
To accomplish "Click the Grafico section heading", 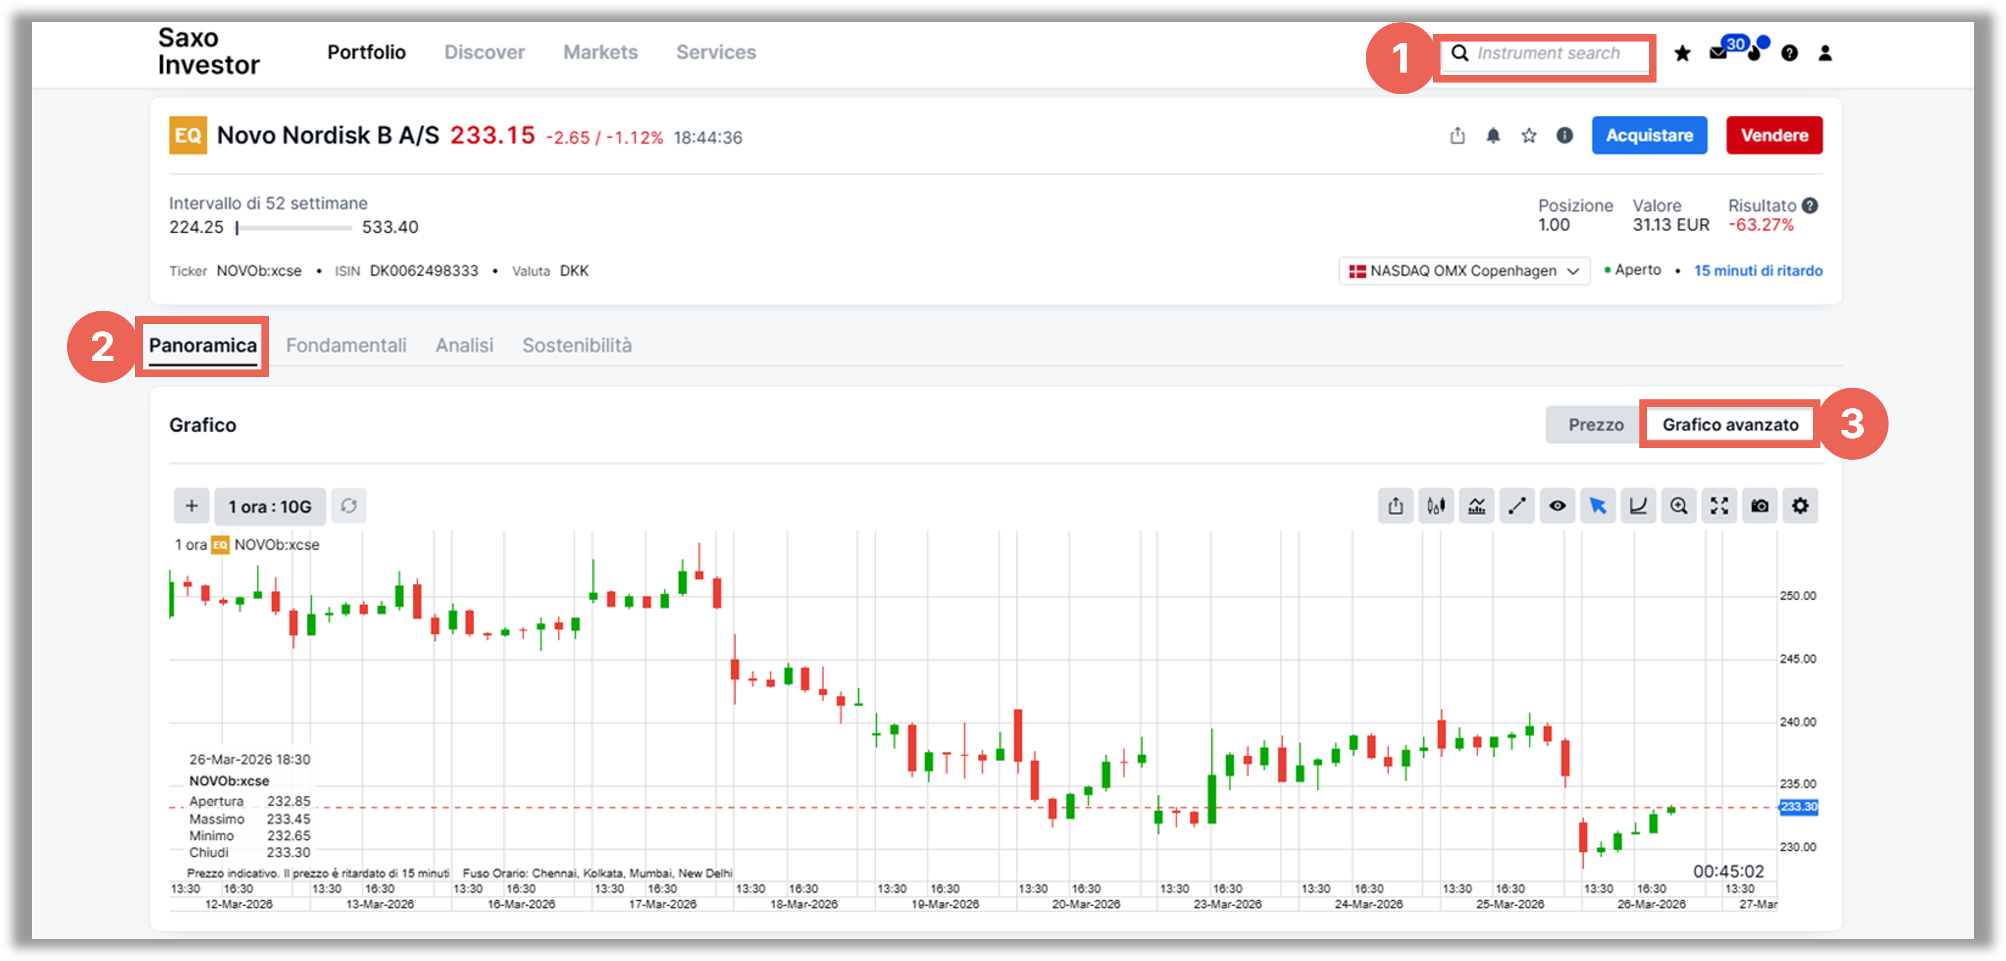I will [x=203, y=425].
